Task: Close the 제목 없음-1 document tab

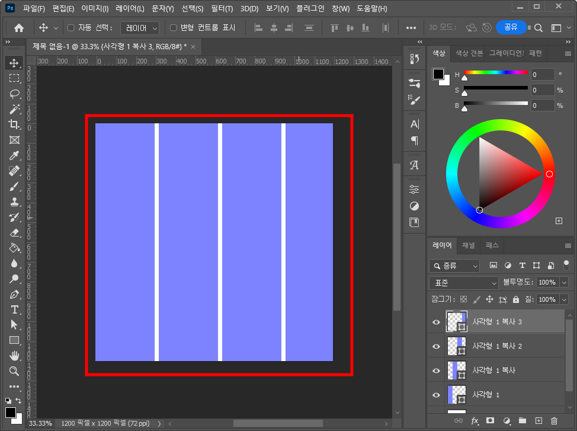Action: (x=193, y=47)
